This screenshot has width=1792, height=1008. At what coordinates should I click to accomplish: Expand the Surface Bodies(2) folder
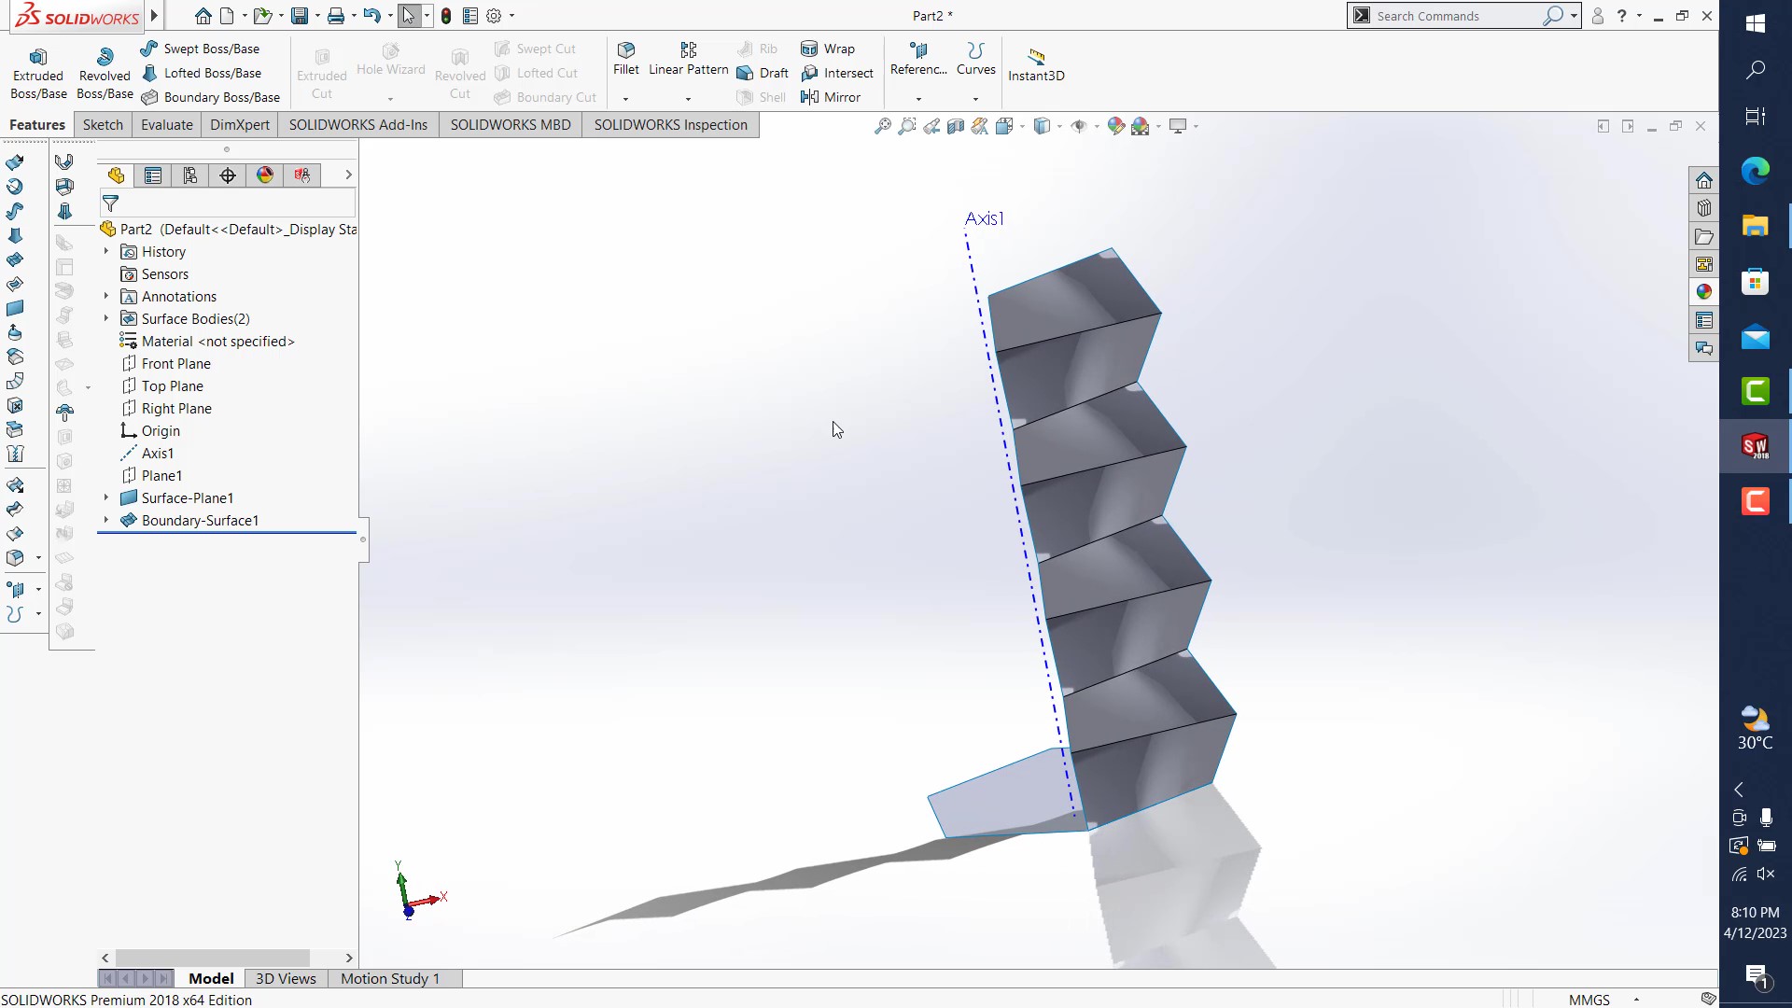click(x=105, y=319)
